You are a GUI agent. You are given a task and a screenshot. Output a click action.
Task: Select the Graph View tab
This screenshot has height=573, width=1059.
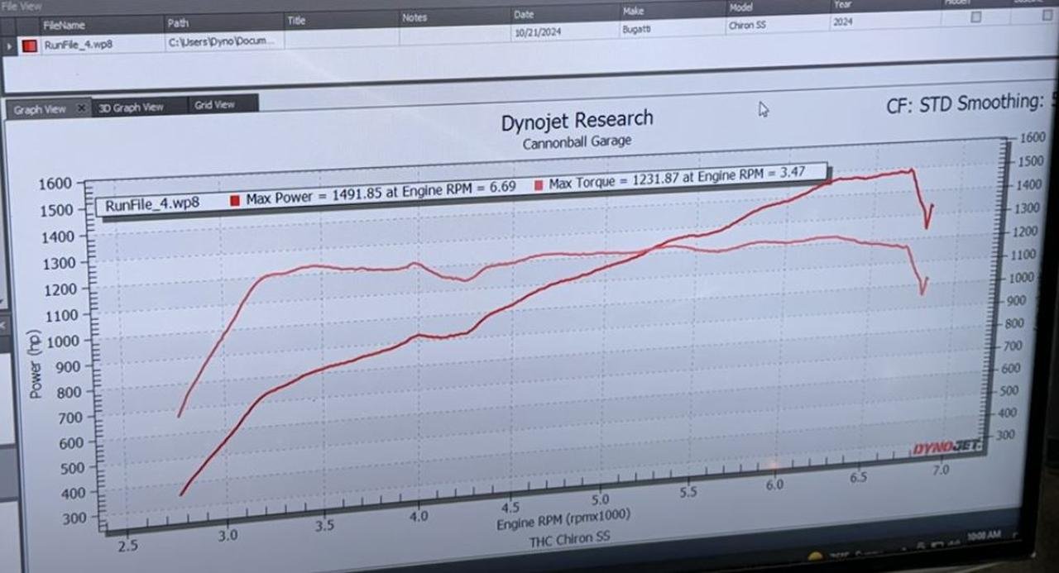pos(40,109)
